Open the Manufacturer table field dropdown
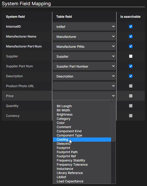 84,37
